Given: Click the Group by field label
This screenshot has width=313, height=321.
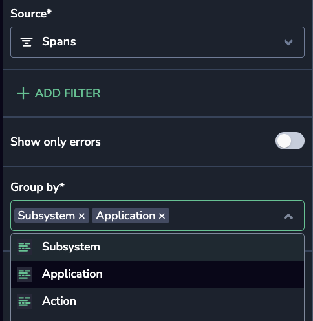Looking at the screenshot, I should tap(38, 187).
